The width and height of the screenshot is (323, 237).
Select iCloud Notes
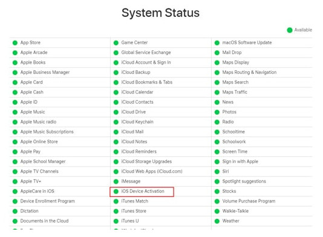tap(134, 142)
